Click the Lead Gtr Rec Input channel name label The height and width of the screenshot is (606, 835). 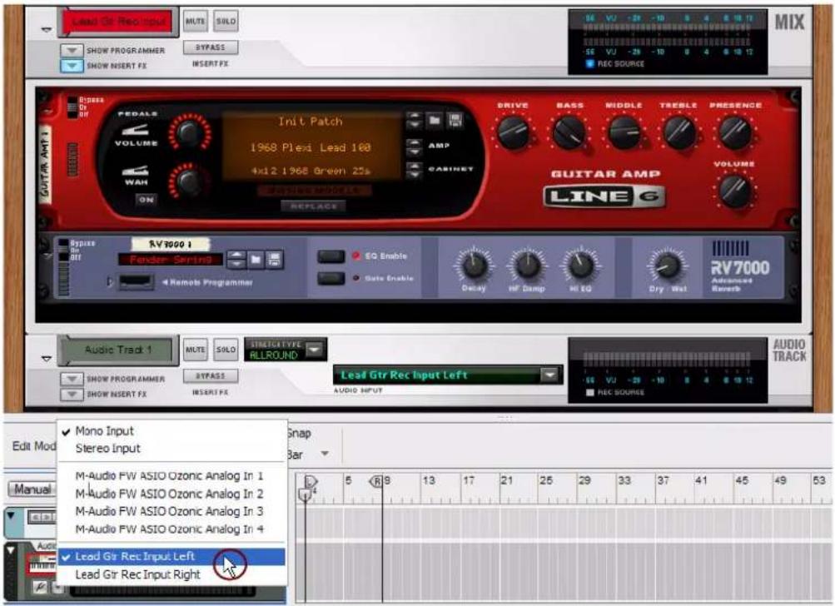tap(118, 22)
